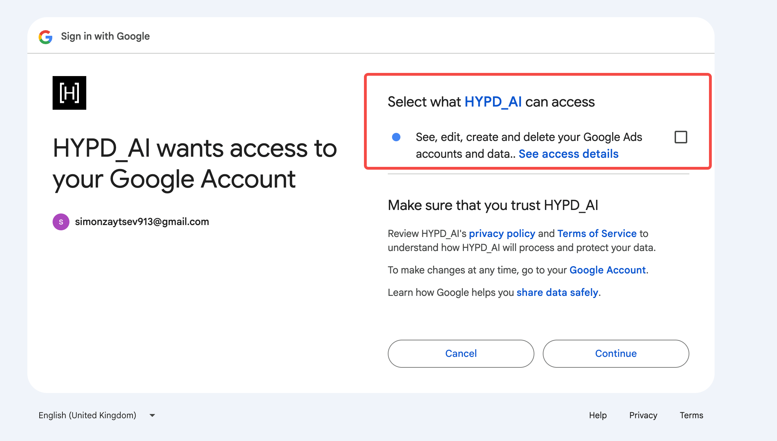Click the Cancel button
This screenshot has height=441, width=777.
click(461, 354)
